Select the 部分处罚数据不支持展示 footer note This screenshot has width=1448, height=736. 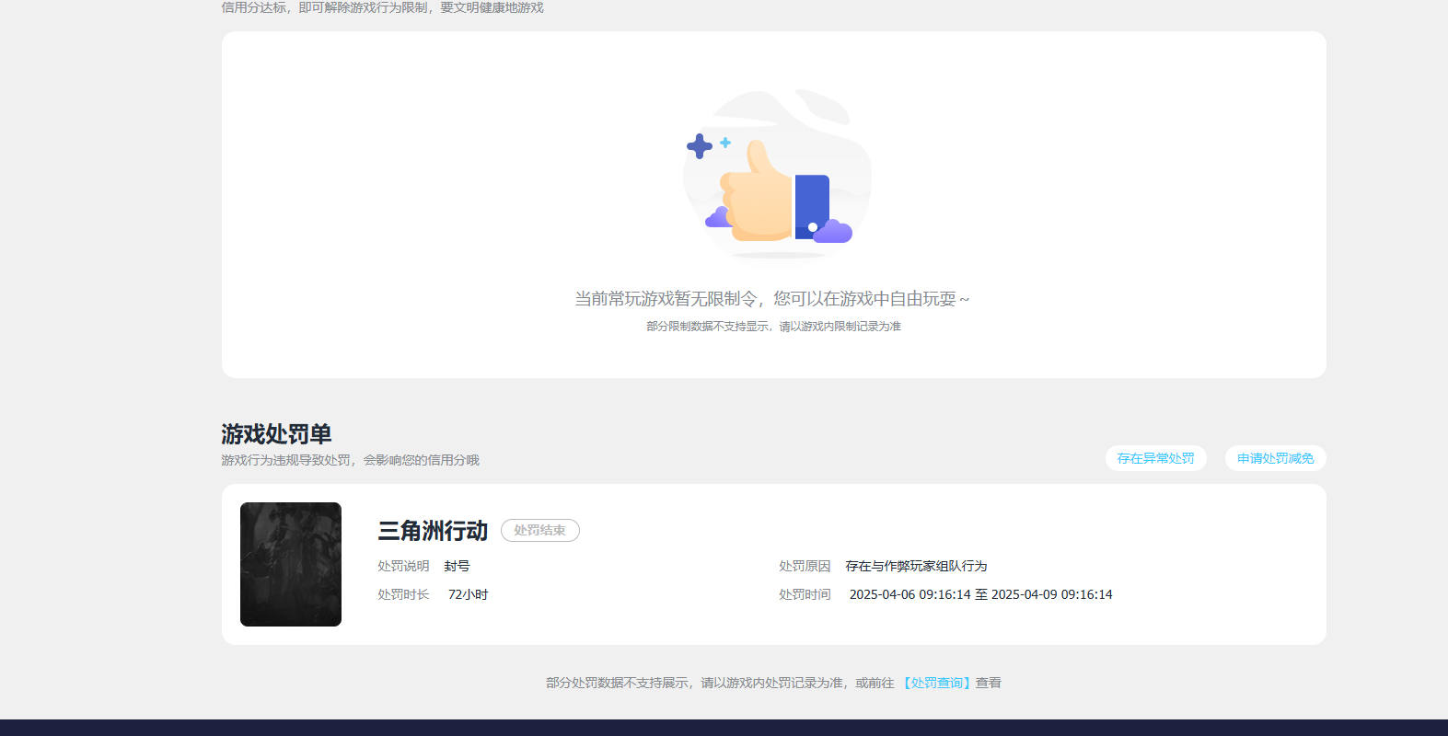pyautogui.click(x=773, y=683)
